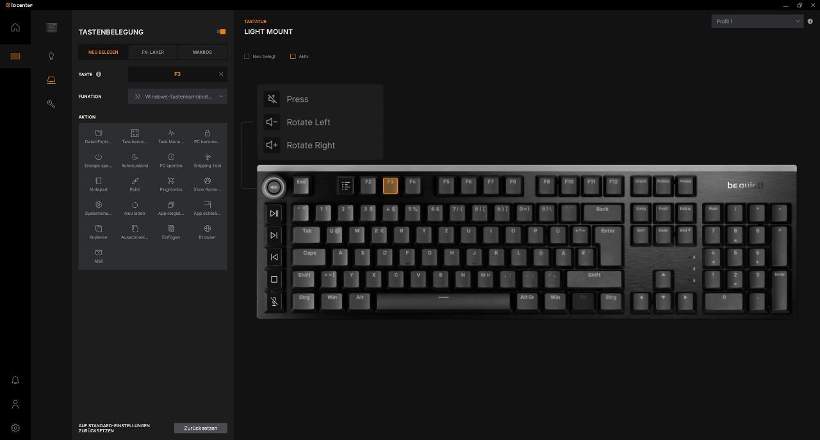This screenshot has height=440, width=820.
Task: Select the Caps key on the keyboard
Action: (309, 256)
